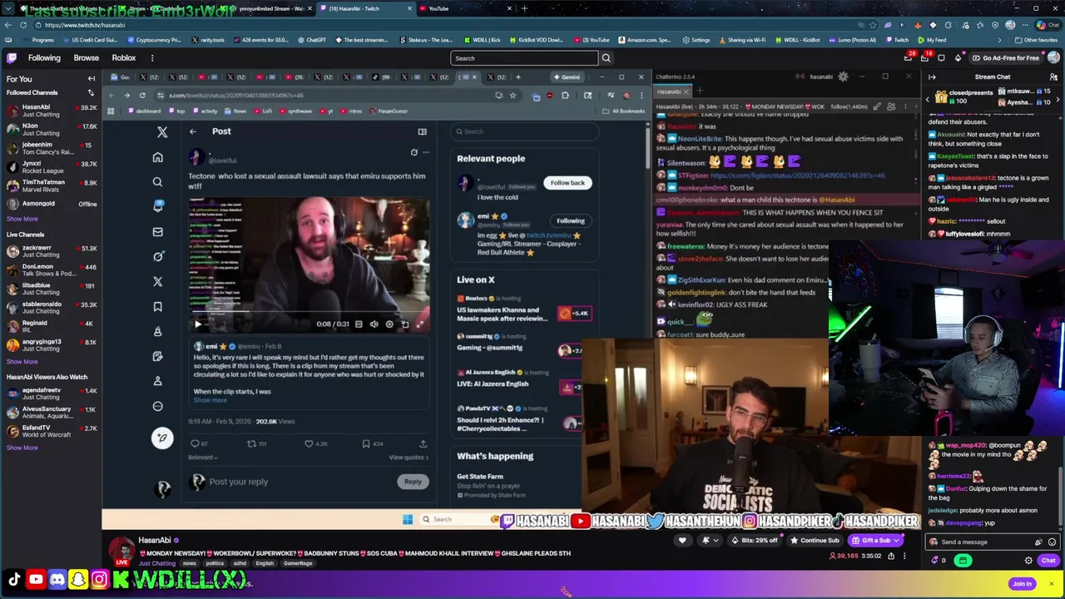This screenshot has height=599, width=1065.
Task: Collapse the For You sidebar
Action: (92, 79)
